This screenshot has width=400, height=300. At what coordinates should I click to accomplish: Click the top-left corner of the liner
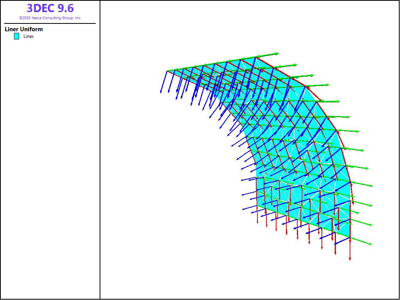click(x=167, y=71)
